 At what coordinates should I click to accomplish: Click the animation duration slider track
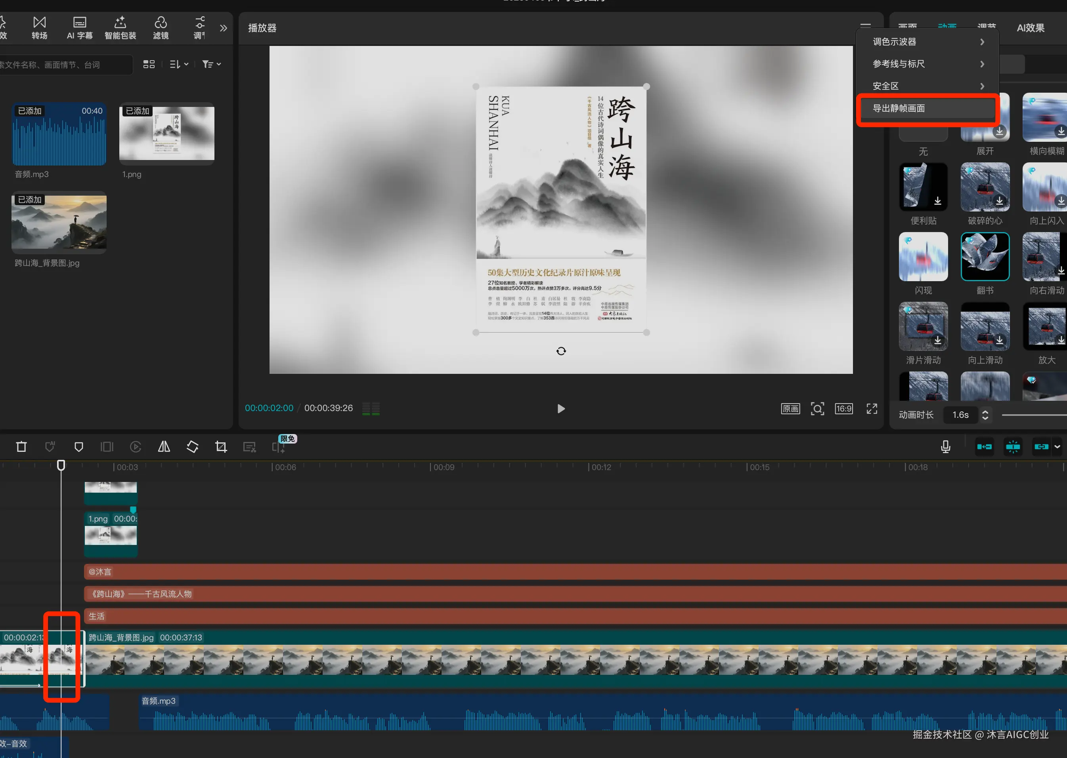click(x=1033, y=415)
